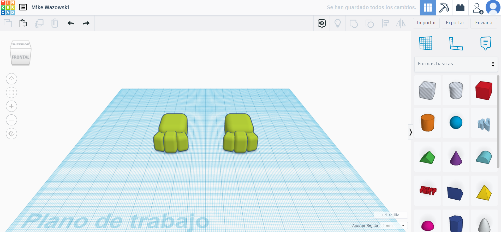
Task: Group the selected shapes
Action: [x=354, y=24]
